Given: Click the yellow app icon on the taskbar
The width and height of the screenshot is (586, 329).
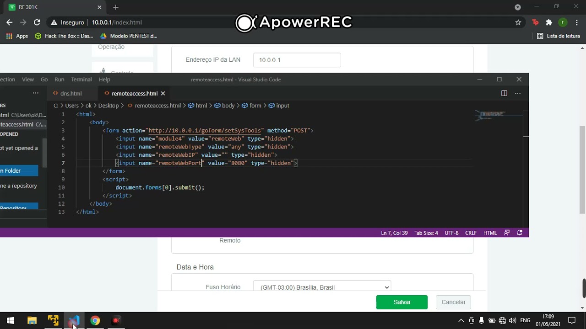Looking at the screenshot, I should pyautogui.click(x=53, y=320).
